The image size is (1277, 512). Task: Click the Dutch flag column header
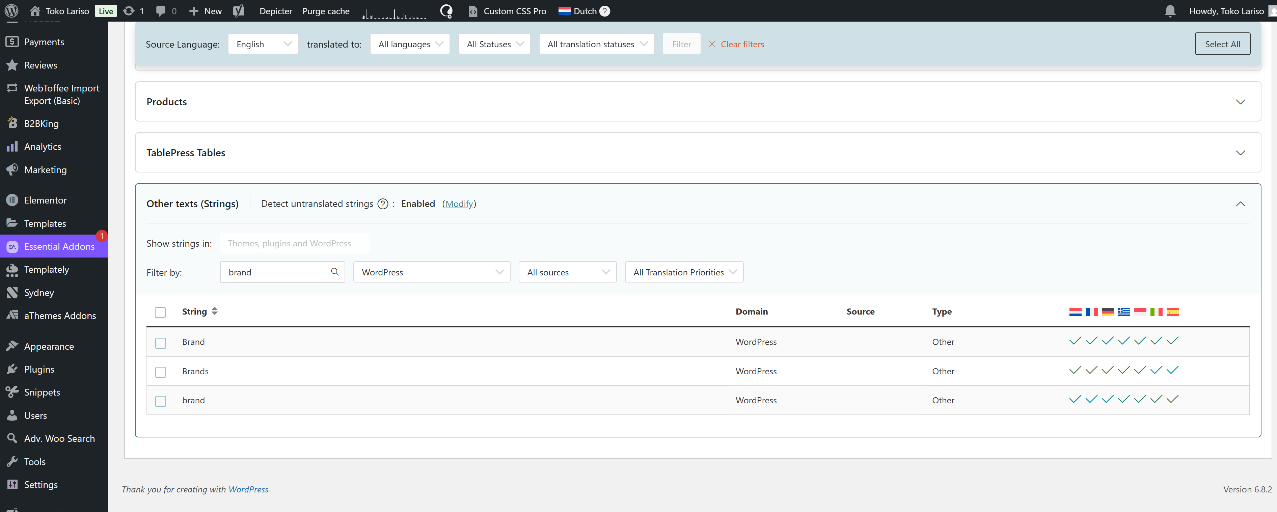(x=1075, y=312)
